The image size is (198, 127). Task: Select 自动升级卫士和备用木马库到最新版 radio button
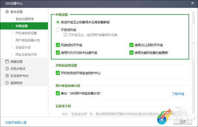click(x=58, y=22)
